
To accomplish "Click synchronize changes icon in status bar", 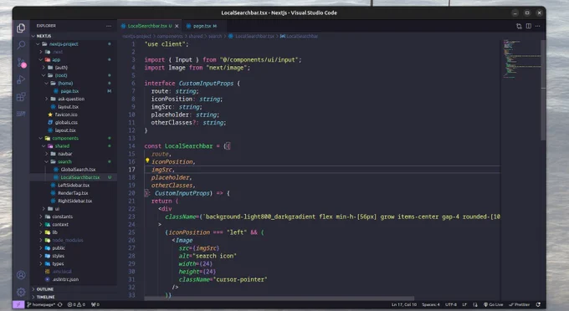I will click(x=60, y=304).
